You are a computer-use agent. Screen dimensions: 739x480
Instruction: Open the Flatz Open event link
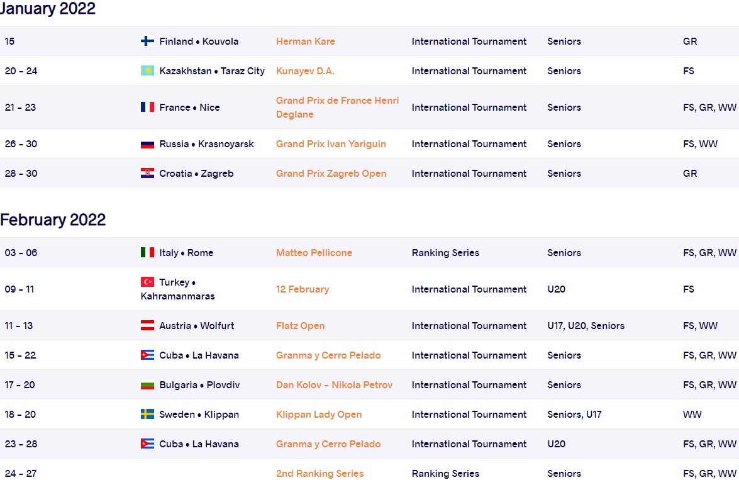click(x=300, y=325)
